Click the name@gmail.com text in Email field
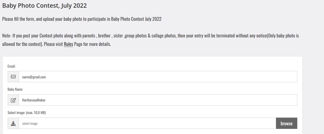This screenshot has width=324, height=134. pyautogui.click(x=34, y=77)
